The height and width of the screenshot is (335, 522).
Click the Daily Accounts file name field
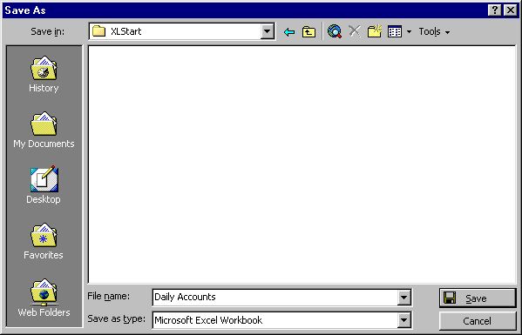pyautogui.click(x=275, y=297)
